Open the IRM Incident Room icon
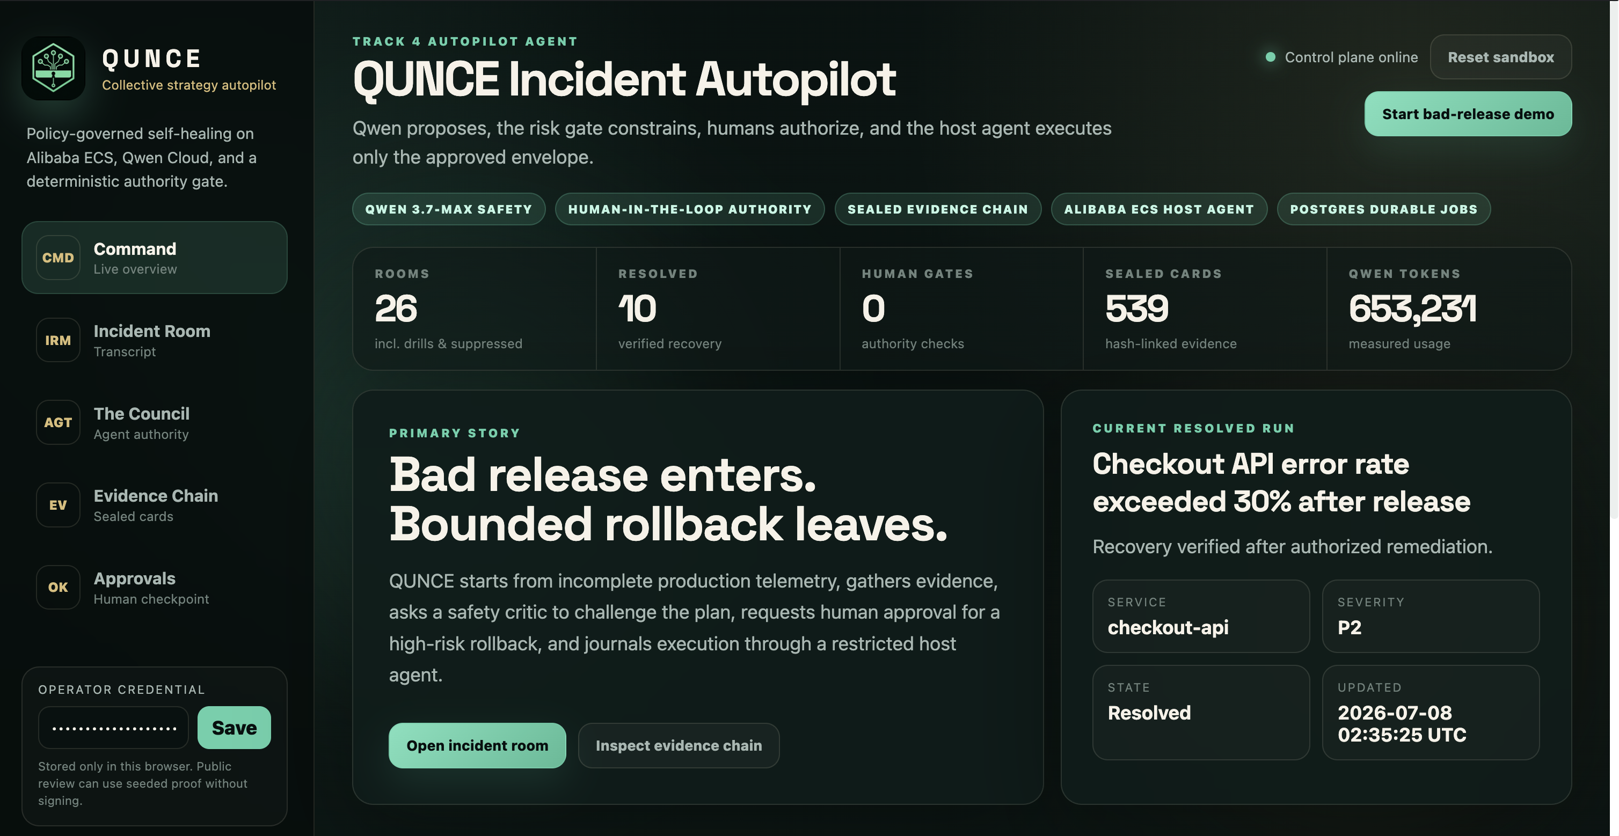Image resolution: width=1619 pixels, height=836 pixels. pyautogui.click(x=58, y=340)
